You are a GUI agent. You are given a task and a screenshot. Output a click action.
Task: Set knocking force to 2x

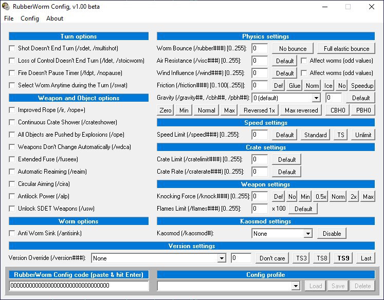pos(353,197)
